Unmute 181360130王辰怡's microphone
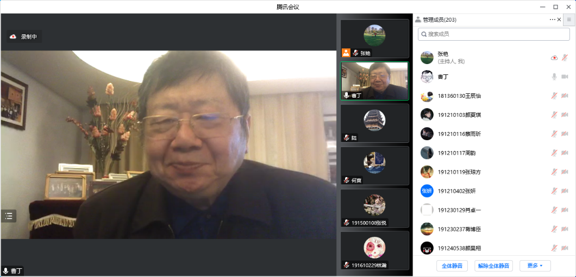This screenshot has height=277, width=576. [x=554, y=96]
